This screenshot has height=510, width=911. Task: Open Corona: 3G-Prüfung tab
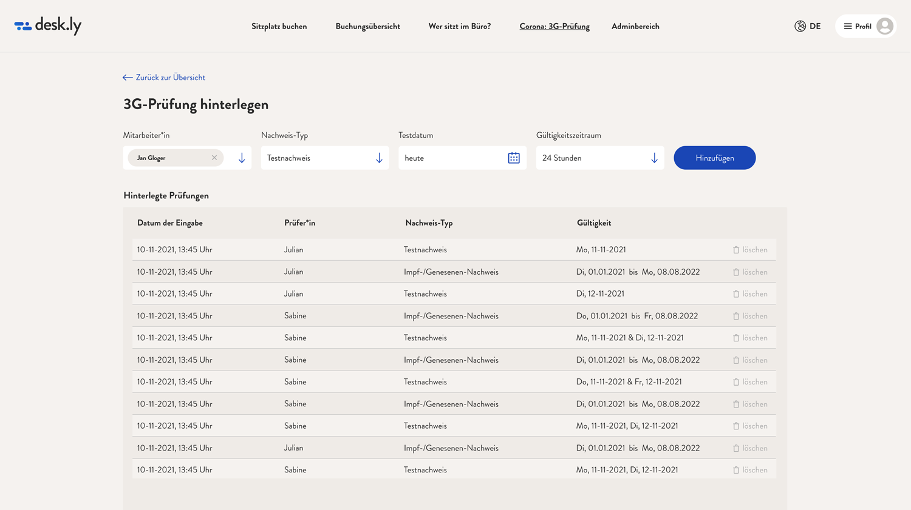[x=554, y=26]
